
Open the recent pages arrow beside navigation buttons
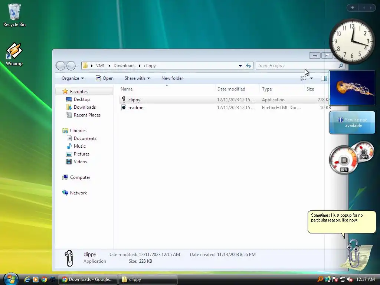(x=78, y=66)
